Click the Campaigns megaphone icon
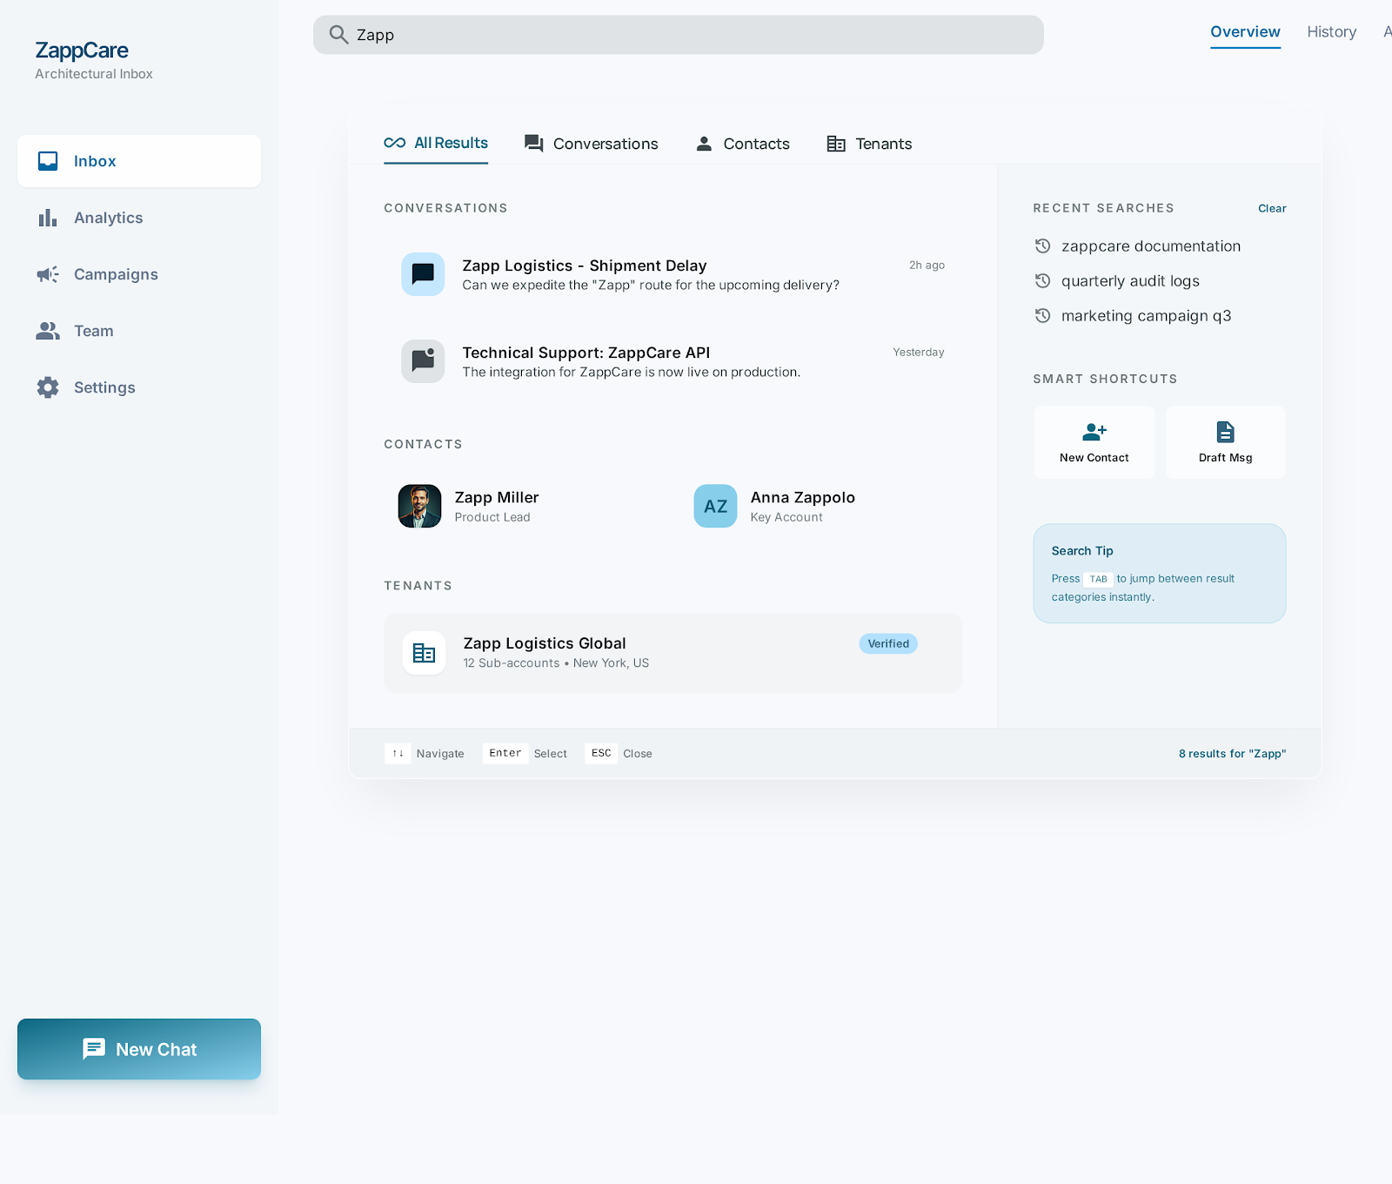Screen dimensions: 1392x1184 (x=48, y=274)
